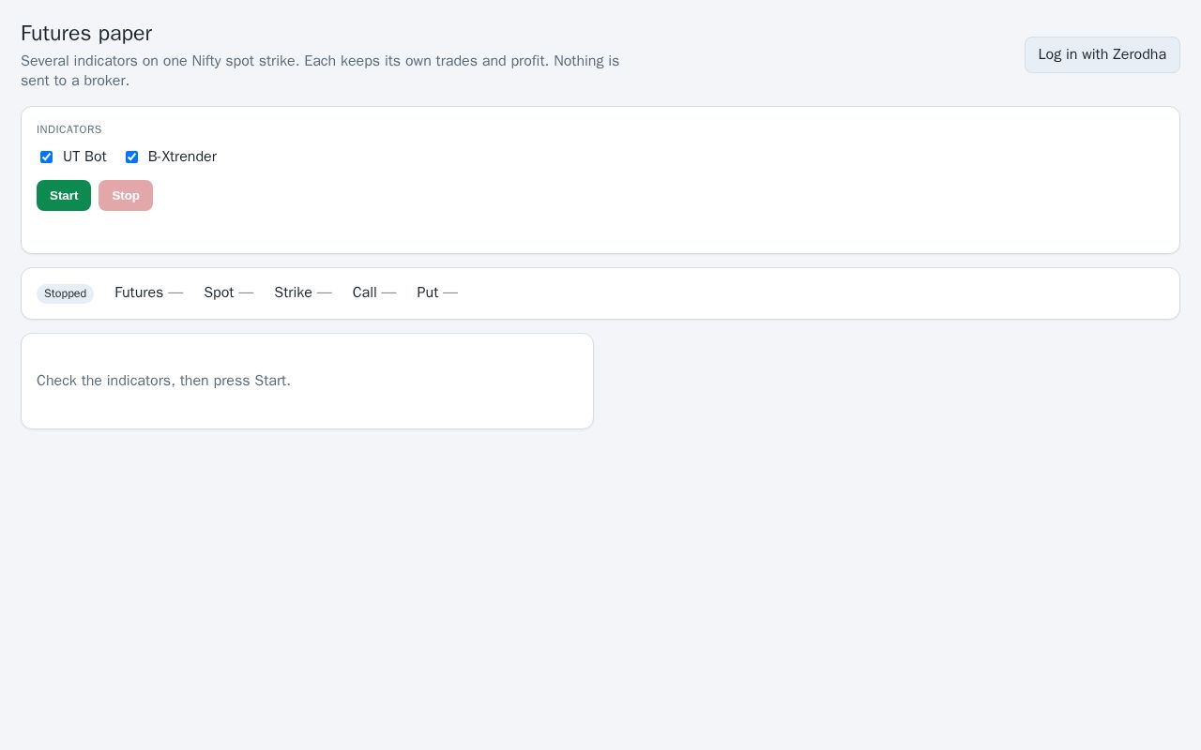Click the Strike value readout
Screen dimensions: 1201x750
[303, 292]
